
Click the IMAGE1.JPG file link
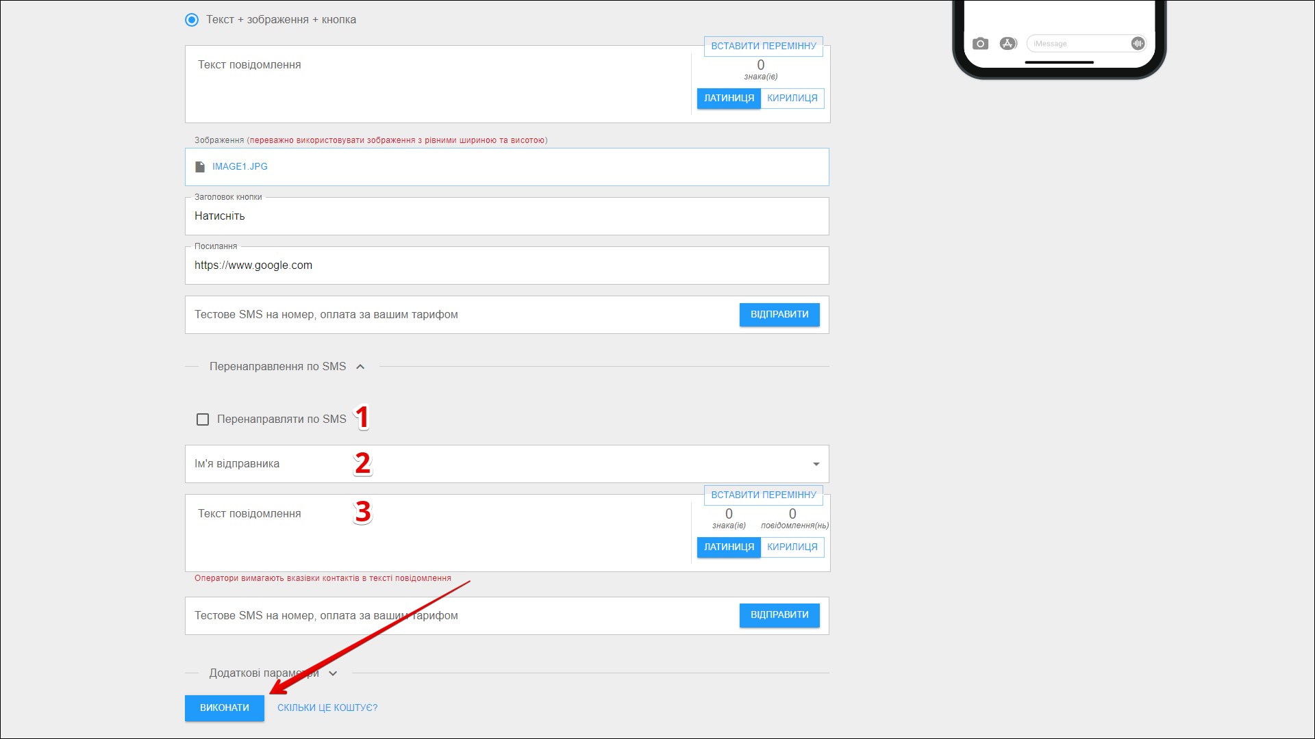point(240,167)
